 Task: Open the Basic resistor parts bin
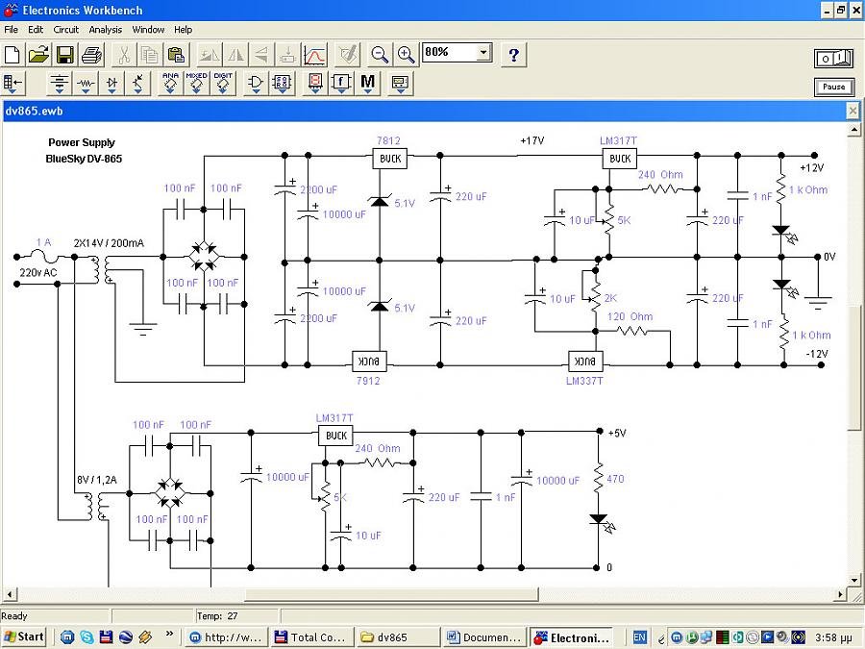pos(86,84)
